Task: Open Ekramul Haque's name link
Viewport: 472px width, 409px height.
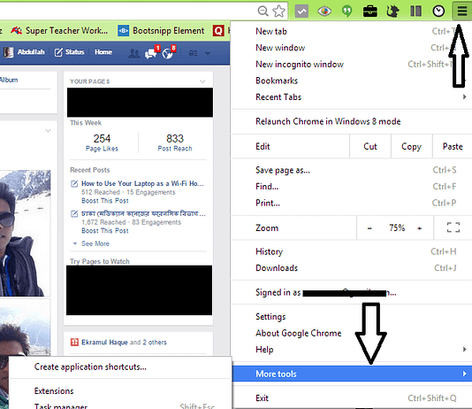Action: [105, 343]
